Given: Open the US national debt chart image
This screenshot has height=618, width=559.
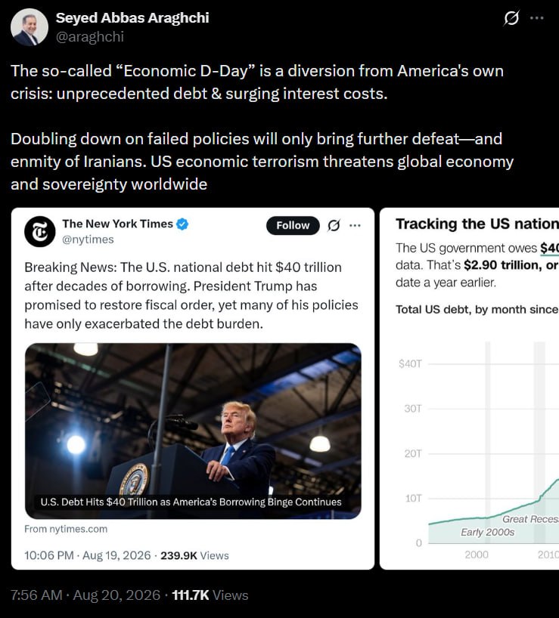Looking at the screenshot, I should click(470, 388).
